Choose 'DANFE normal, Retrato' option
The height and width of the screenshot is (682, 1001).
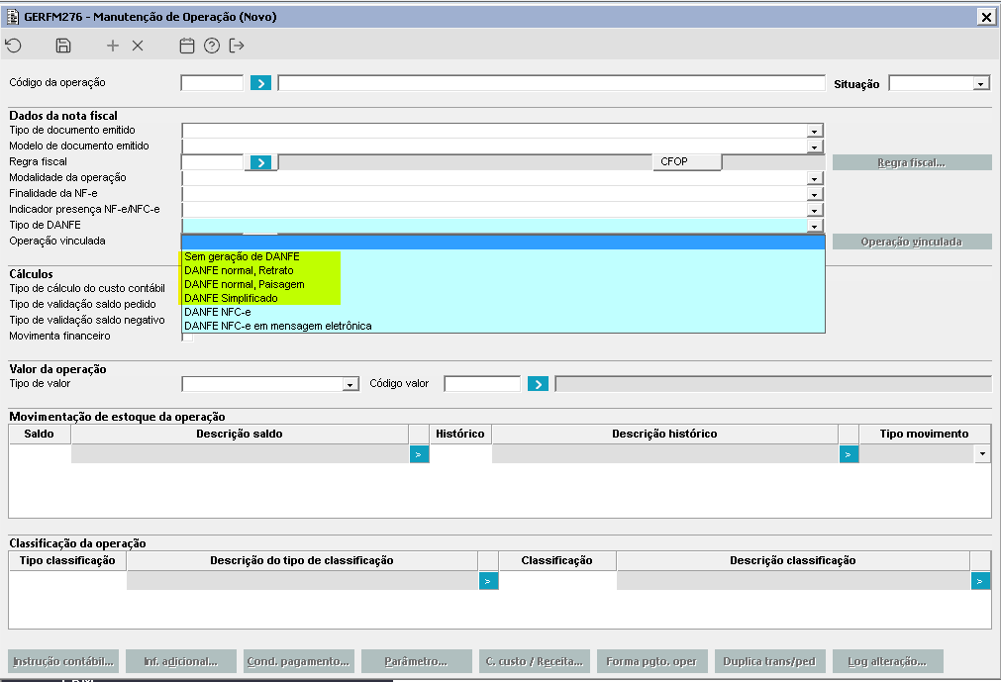tap(503, 270)
